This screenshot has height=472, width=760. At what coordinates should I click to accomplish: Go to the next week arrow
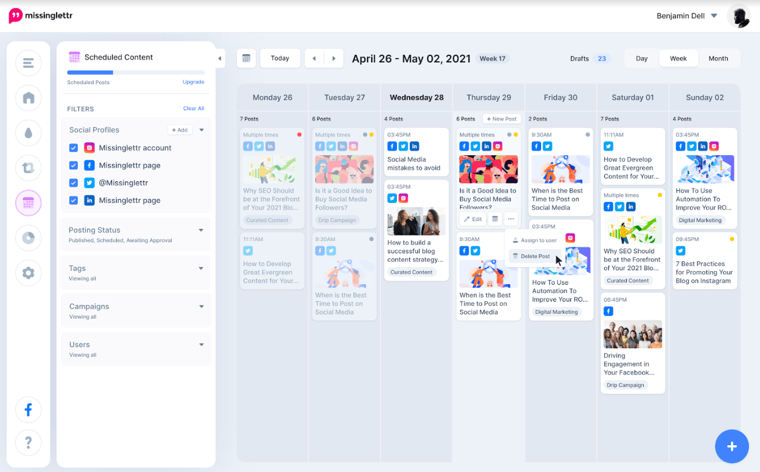(333, 58)
